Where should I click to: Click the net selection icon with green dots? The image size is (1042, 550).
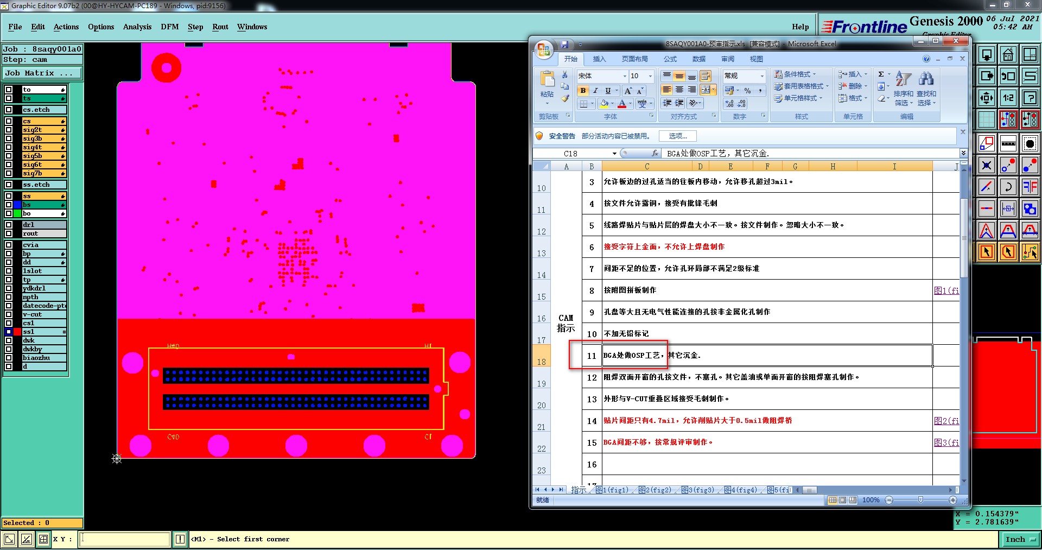pyautogui.click(x=1030, y=252)
